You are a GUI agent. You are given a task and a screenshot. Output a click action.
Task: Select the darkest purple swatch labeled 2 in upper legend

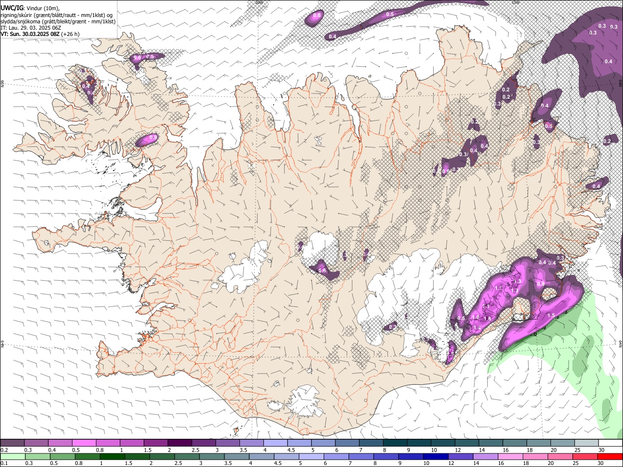click(179, 443)
